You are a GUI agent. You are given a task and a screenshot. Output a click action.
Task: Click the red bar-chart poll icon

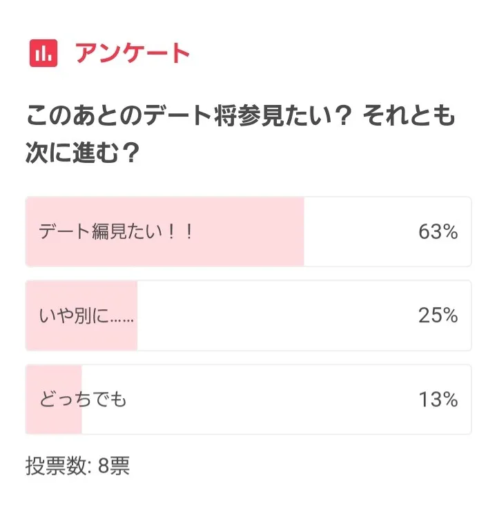pos(43,53)
